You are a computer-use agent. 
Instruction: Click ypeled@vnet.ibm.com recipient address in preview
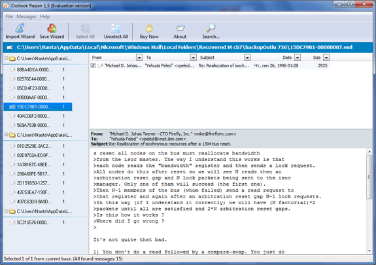coord(162,139)
